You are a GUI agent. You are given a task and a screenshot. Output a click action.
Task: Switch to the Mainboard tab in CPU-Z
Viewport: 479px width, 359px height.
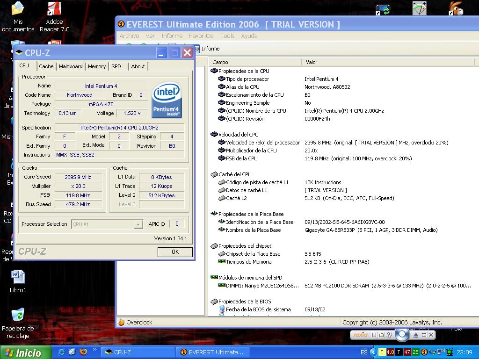pyautogui.click(x=71, y=66)
